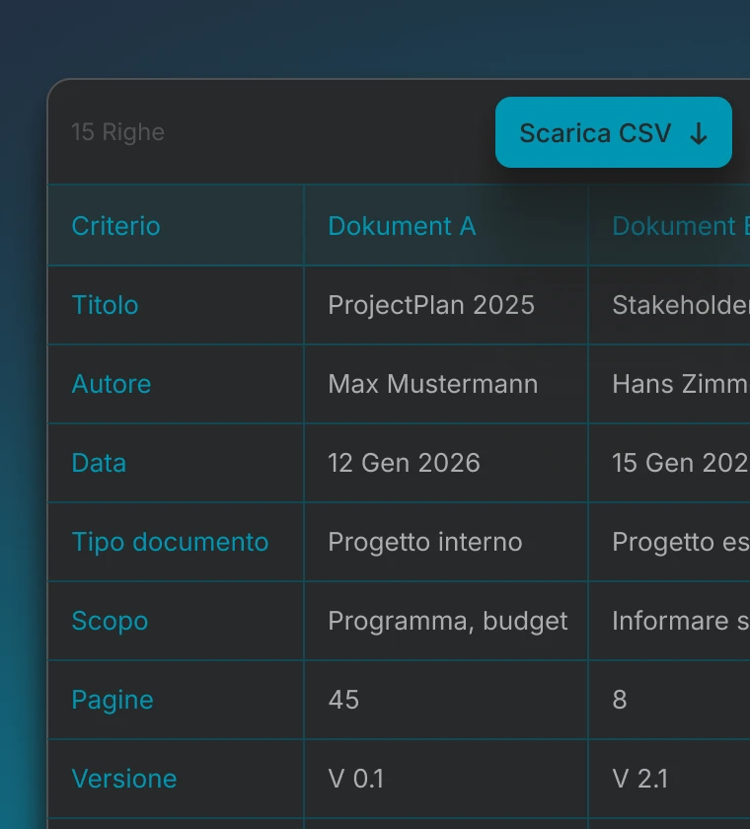Viewport: 750px width, 829px height.
Task: Select the Progetto interno cell
Action: point(425,542)
